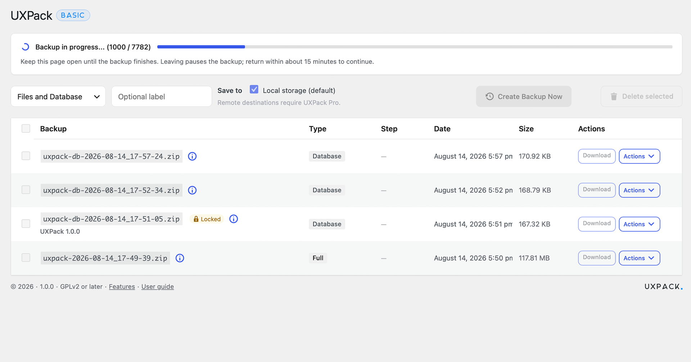Click the Step column header
Image resolution: width=691 pixels, height=362 pixels.
click(389, 129)
